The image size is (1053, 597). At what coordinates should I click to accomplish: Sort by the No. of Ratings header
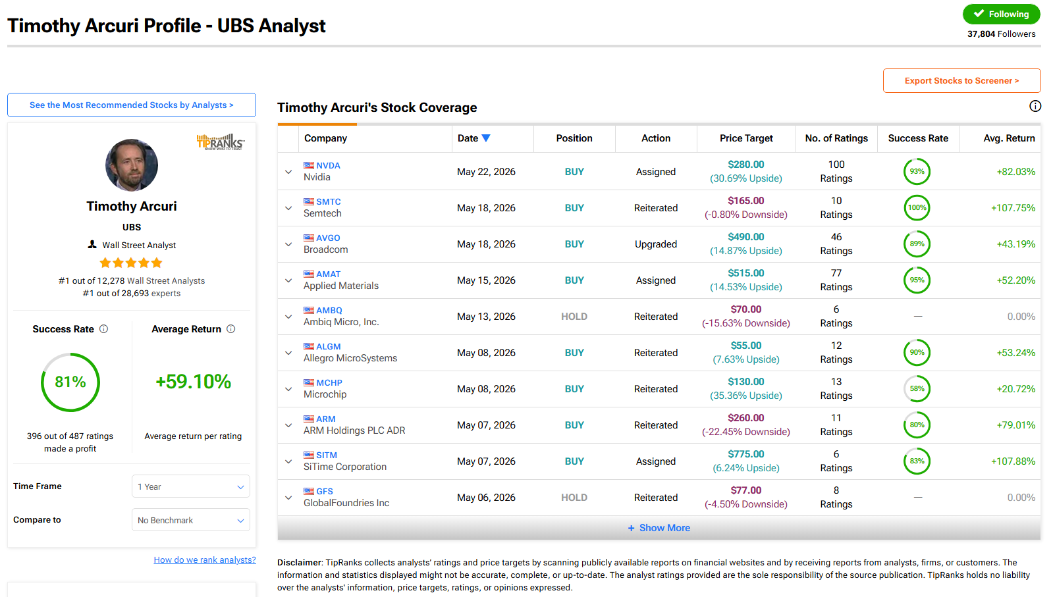click(x=836, y=138)
